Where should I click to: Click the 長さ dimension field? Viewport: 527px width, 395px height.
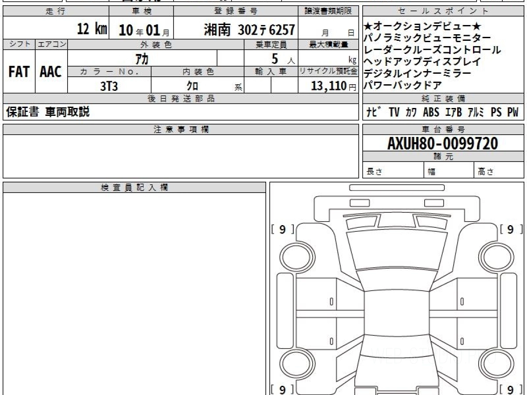point(393,170)
